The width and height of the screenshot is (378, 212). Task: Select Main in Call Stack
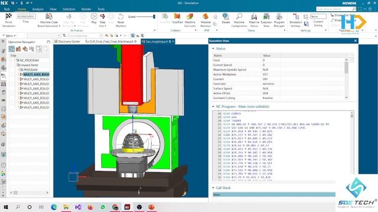click(x=274, y=195)
